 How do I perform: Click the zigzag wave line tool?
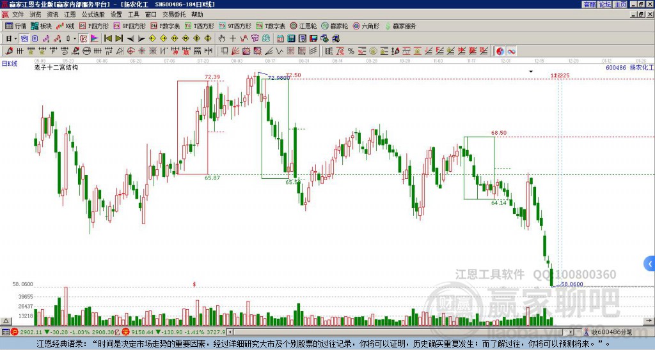click(279, 51)
